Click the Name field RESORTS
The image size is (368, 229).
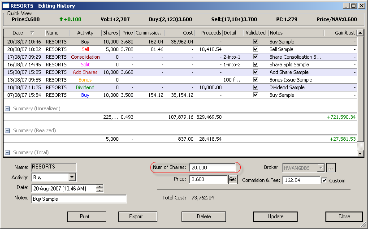pyautogui.click(x=54, y=167)
